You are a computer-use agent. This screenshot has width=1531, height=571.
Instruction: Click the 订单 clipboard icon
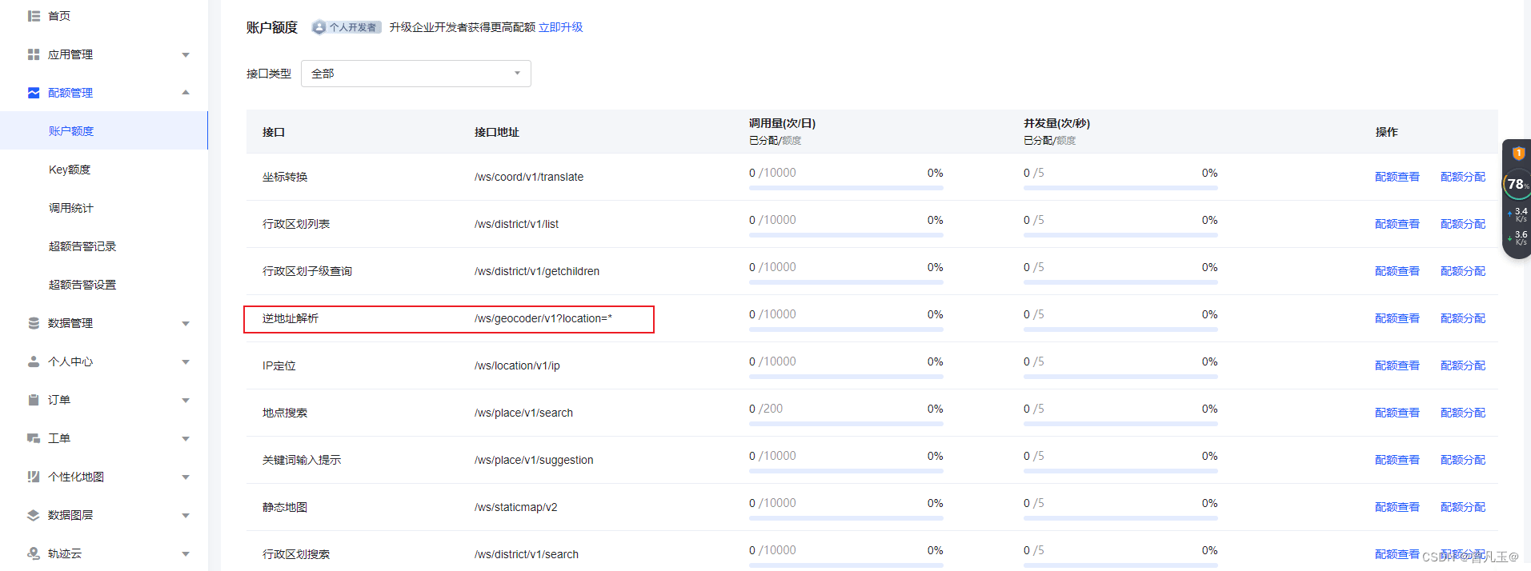34,400
